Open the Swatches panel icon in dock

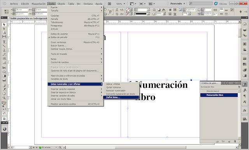[x=245, y=64]
